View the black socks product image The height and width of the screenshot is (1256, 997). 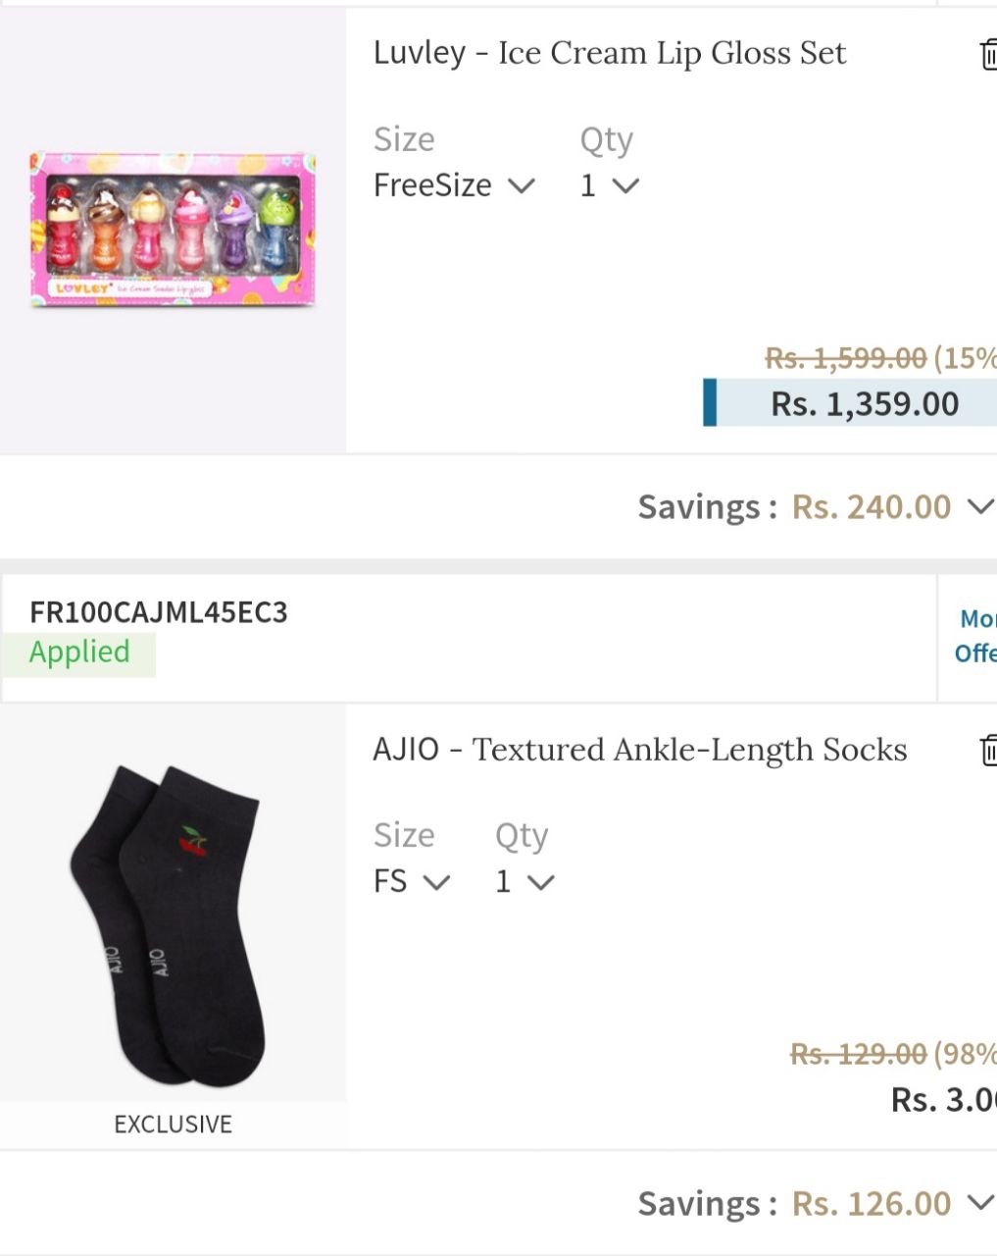click(173, 924)
